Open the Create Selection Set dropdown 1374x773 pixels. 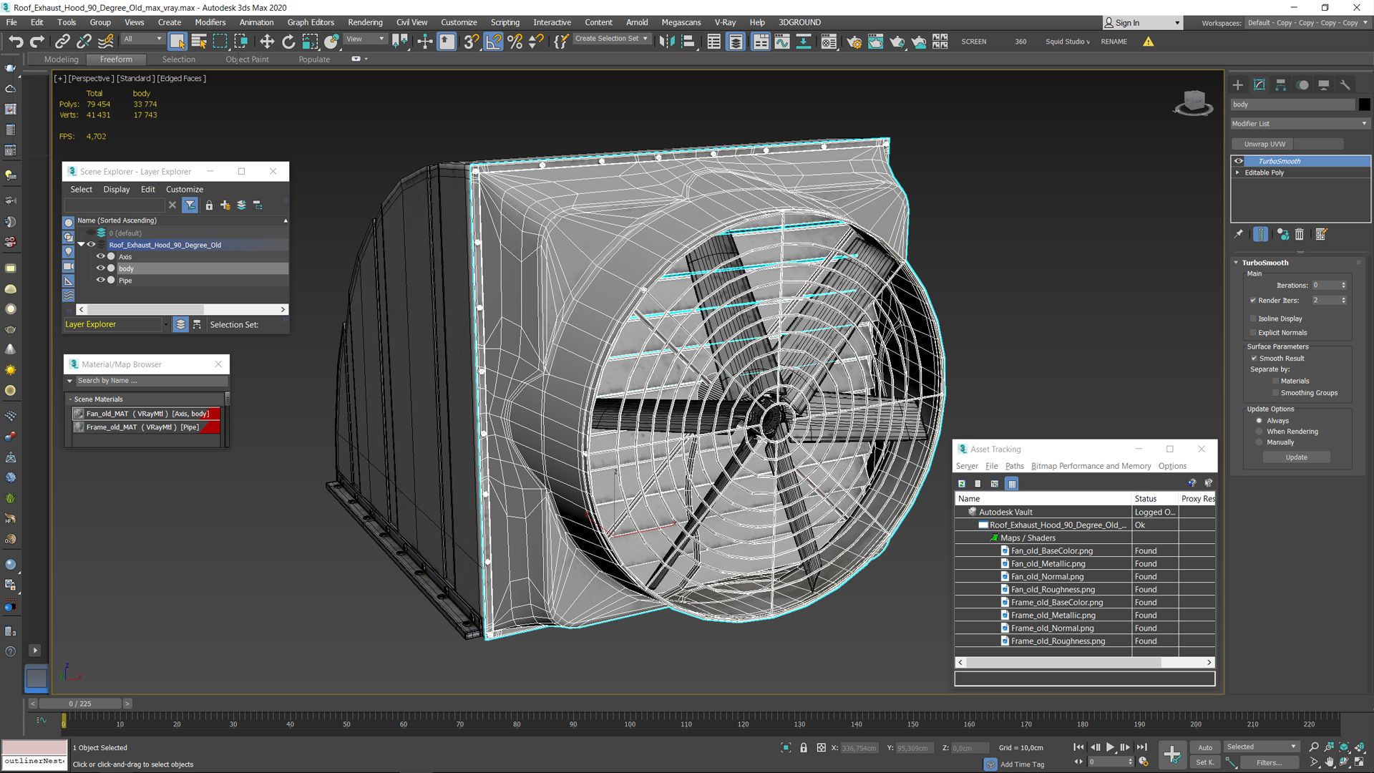[x=613, y=39]
